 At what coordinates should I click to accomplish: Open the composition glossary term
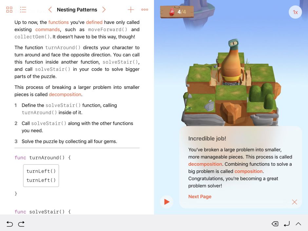[x=249, y=171]
